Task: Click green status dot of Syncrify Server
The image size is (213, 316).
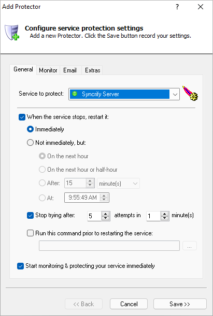Action: tap(75, 94)
